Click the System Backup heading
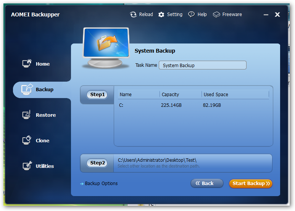Screen dimensions: 295x211 [155, 51]
